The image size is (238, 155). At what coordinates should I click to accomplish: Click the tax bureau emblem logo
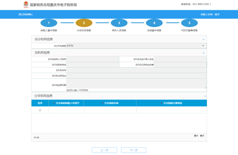coord(26,5)
